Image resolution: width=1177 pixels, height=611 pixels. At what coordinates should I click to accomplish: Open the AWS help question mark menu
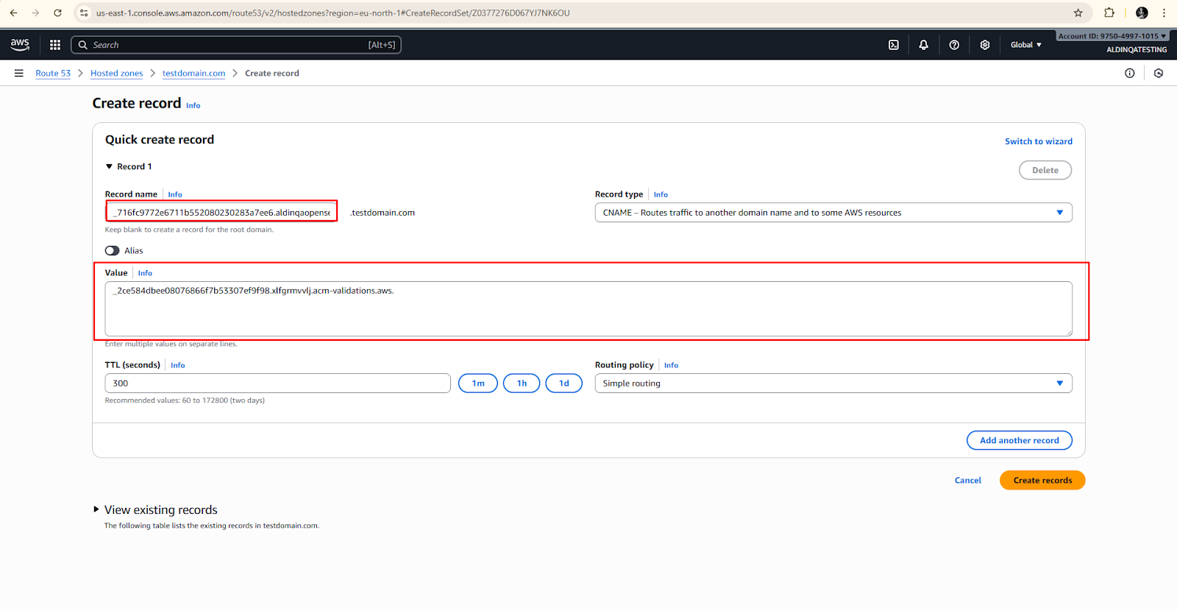(954, 45)
